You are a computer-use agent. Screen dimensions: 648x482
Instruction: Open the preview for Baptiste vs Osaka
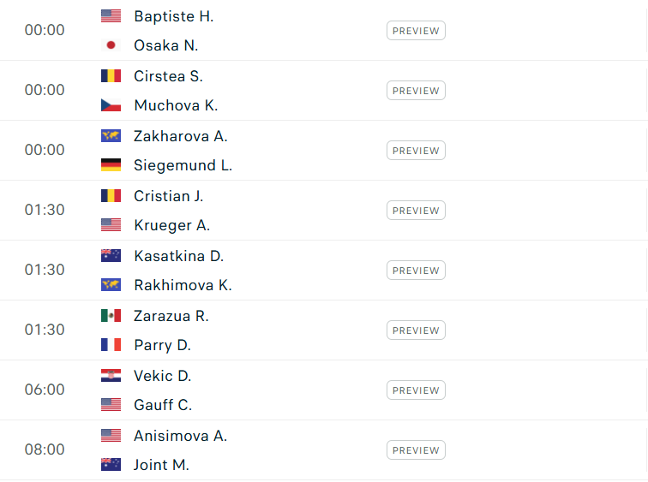tap(416, 31)
